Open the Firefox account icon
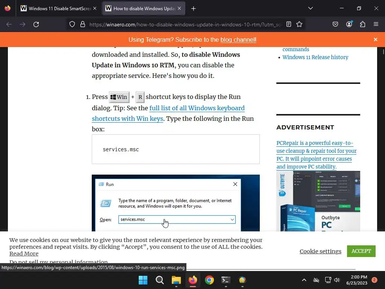The image size is (385, 289). coord(349,24)
